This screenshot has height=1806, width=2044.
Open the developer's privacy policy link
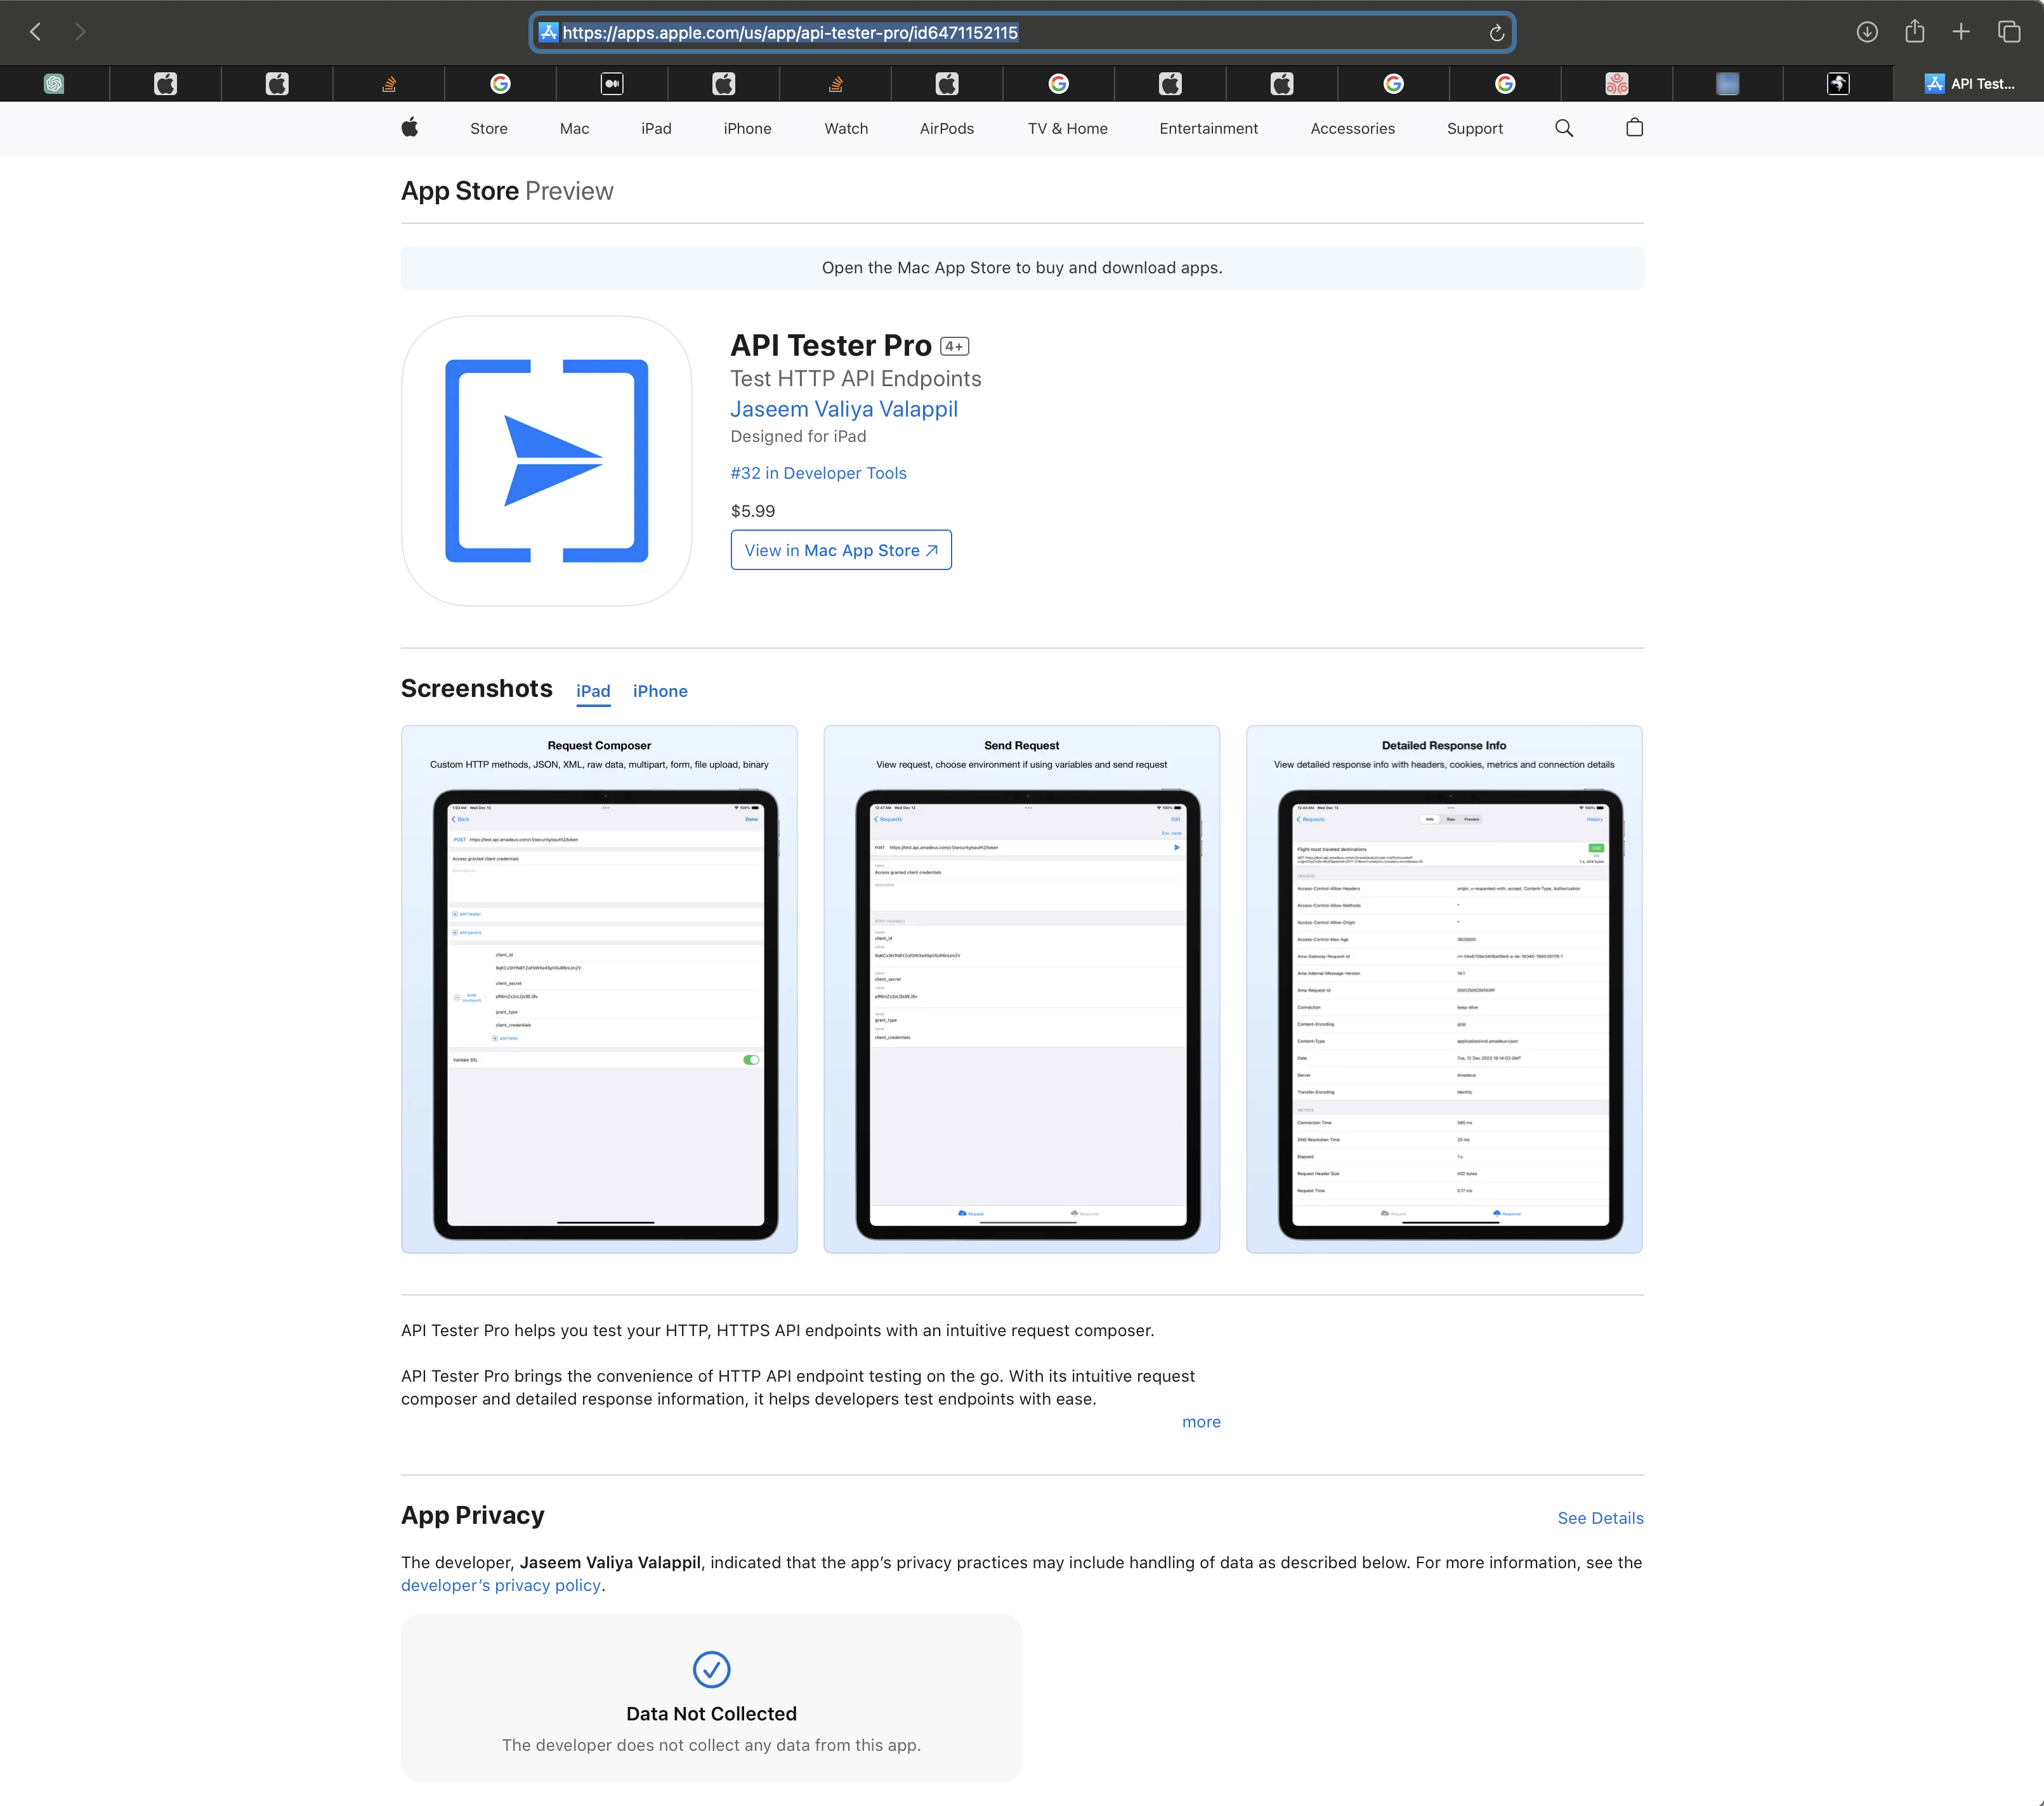(501, 1585)
